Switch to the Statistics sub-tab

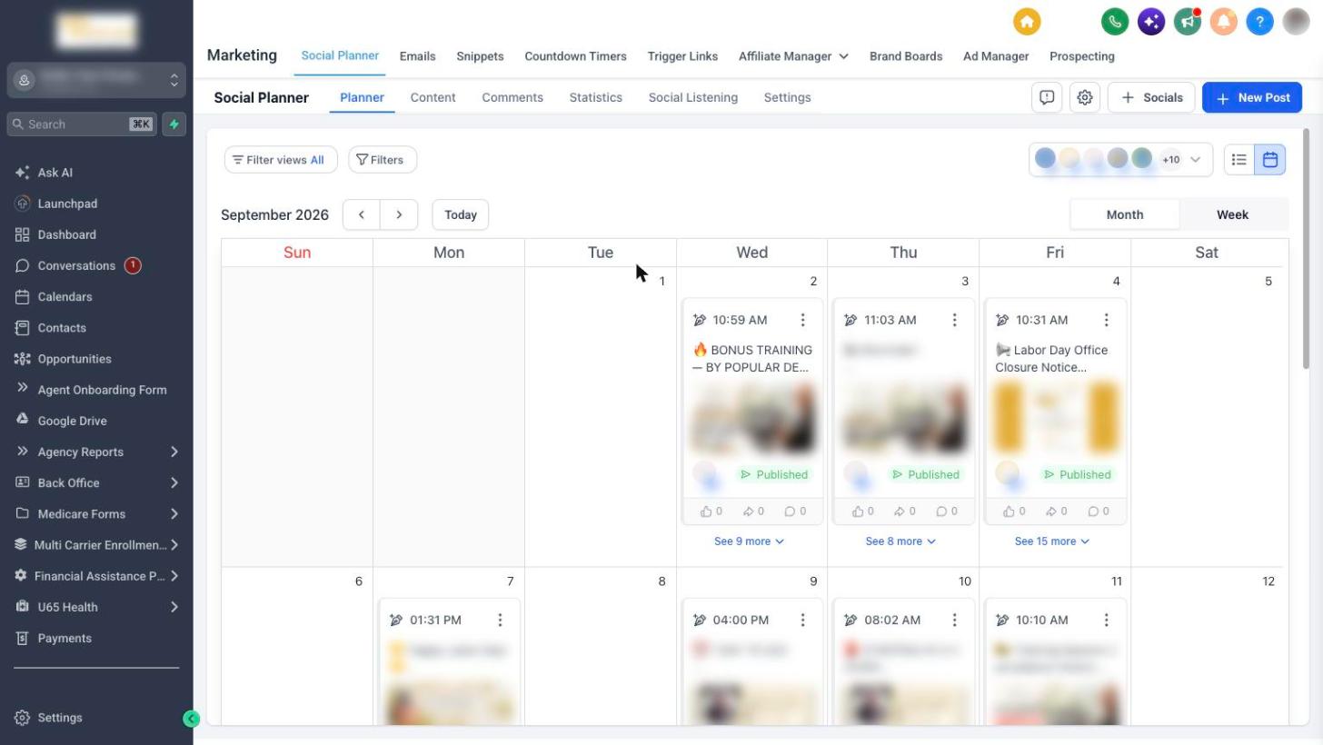coord(596,97)
